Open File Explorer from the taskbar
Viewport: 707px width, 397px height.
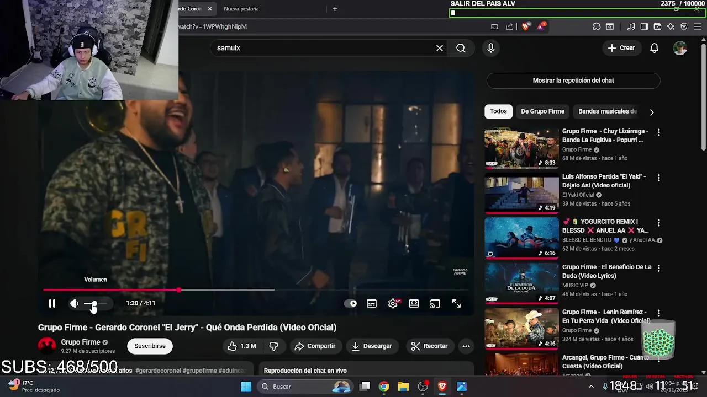403,387
